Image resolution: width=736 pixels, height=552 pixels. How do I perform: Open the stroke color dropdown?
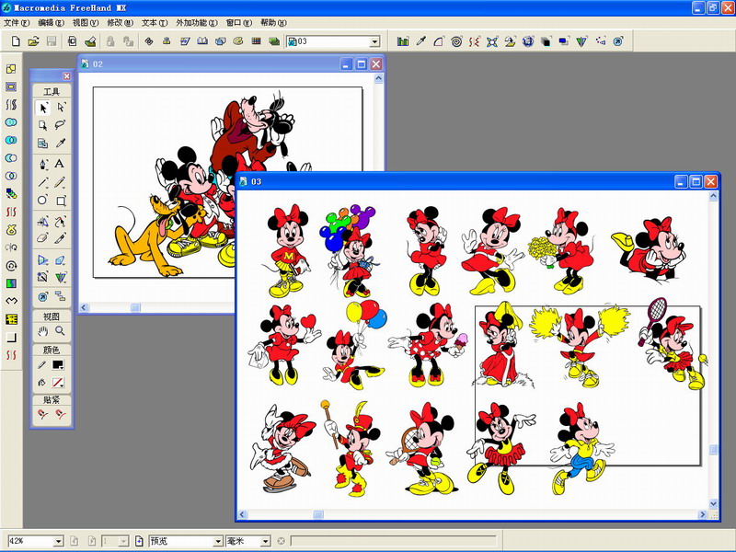click(58, 364)
